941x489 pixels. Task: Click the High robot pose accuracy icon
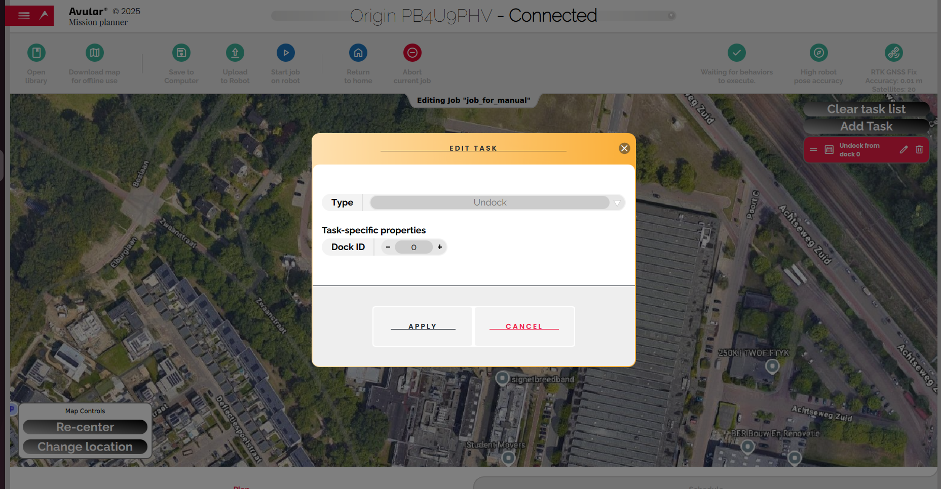click(818, 53)
